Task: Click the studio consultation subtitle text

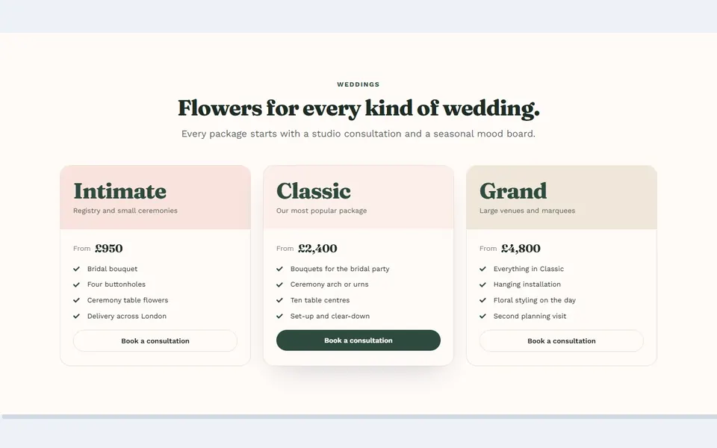Action: (x=358, y=134)
